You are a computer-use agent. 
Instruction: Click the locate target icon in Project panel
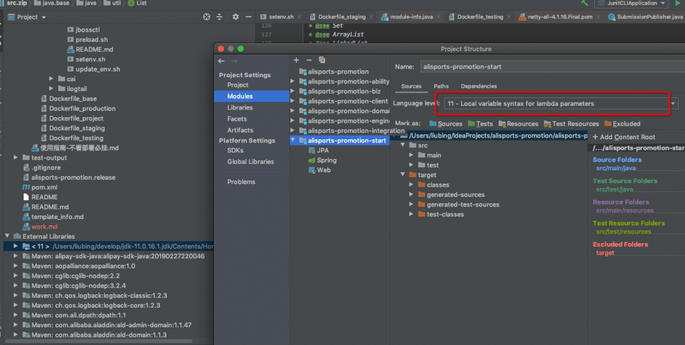(207, 17)
